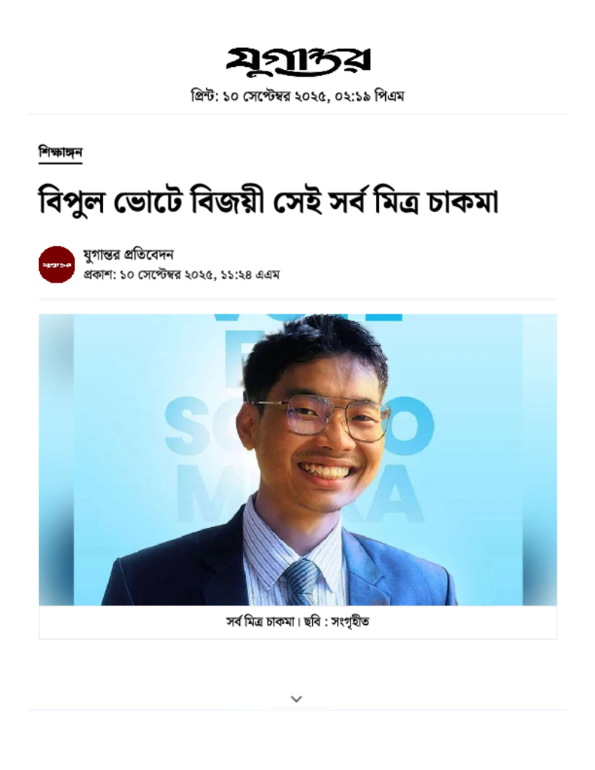Screen dimensions: 595x770
Task: Select the প্রিন্ট date and time line
Action: point(297,95)
